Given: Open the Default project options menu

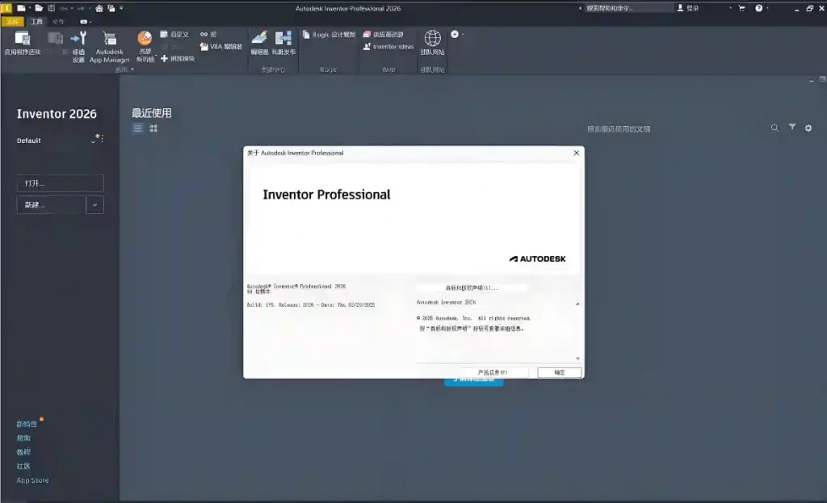Looking at the screenshot, I should 101,140.
